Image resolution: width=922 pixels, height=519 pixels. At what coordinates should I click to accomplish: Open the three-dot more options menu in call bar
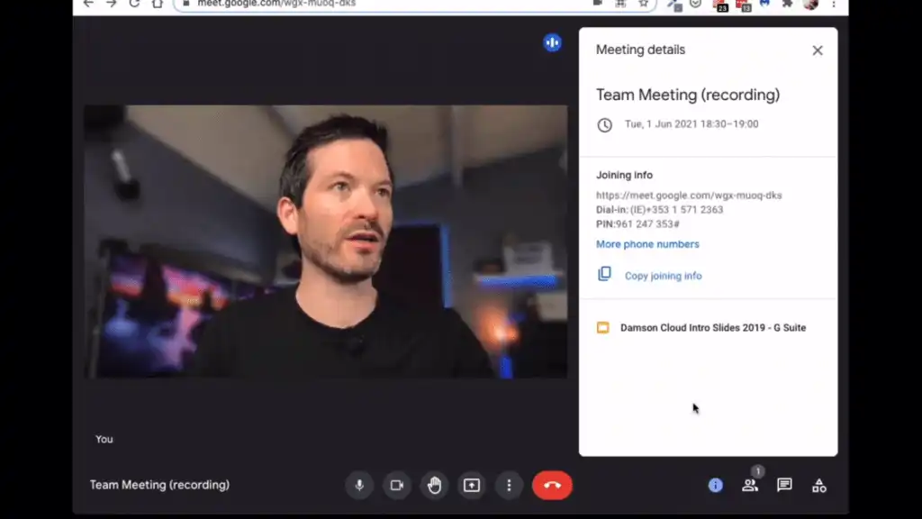tap(510, 486)
